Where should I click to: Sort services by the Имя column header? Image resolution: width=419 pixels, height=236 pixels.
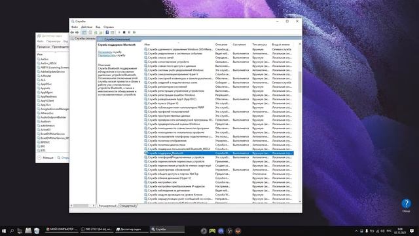click(x=147, y=45)
